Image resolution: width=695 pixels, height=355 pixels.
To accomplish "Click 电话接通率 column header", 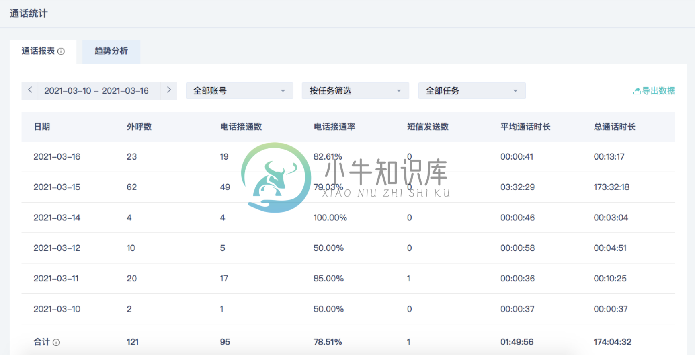I will [x=334, y=127].
